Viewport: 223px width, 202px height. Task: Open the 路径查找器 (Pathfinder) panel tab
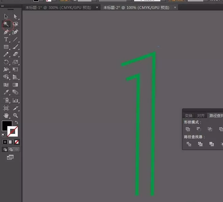(216, 115)
